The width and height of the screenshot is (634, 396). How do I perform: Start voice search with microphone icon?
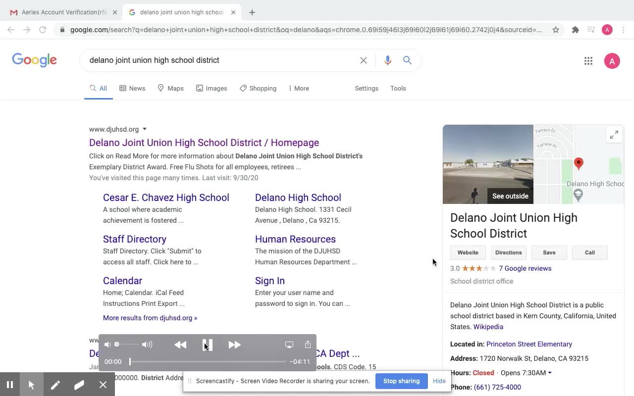(x=388, y=60)
